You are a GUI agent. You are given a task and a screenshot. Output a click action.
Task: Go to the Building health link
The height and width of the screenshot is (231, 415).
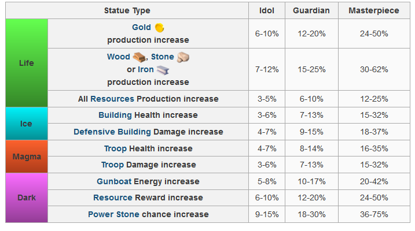(115, 115)
